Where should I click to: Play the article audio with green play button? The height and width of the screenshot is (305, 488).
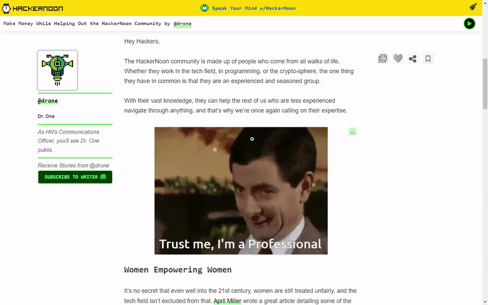pos(469,24)
